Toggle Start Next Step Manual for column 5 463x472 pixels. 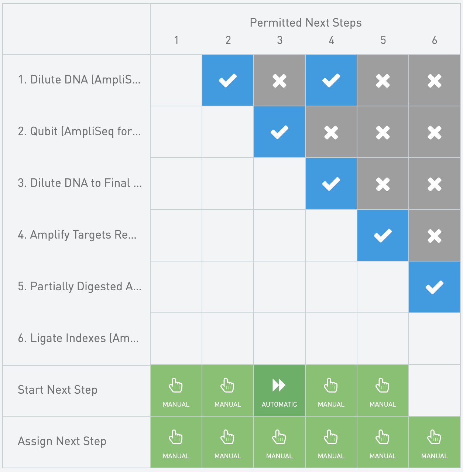(383, 390)
